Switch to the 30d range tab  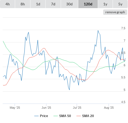pos(69,4)
